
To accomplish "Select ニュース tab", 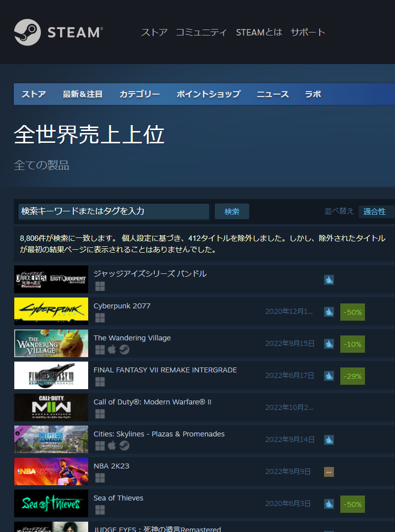I will tap(272, 94).
